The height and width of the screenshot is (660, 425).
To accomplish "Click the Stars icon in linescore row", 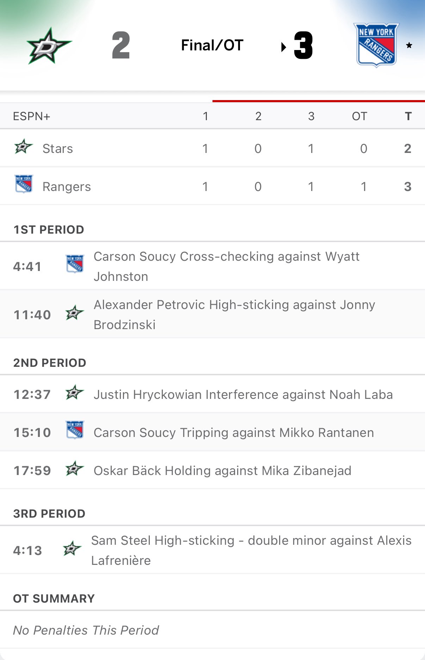I will 23,147.
